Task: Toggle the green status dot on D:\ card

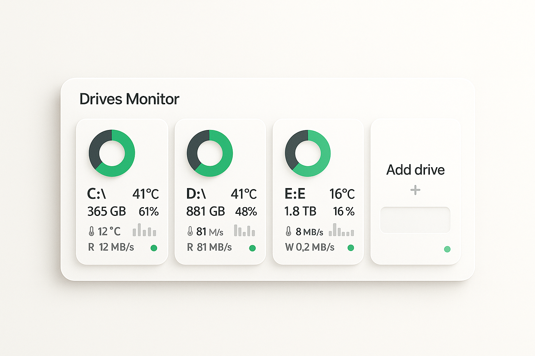Action: [253, 248]
